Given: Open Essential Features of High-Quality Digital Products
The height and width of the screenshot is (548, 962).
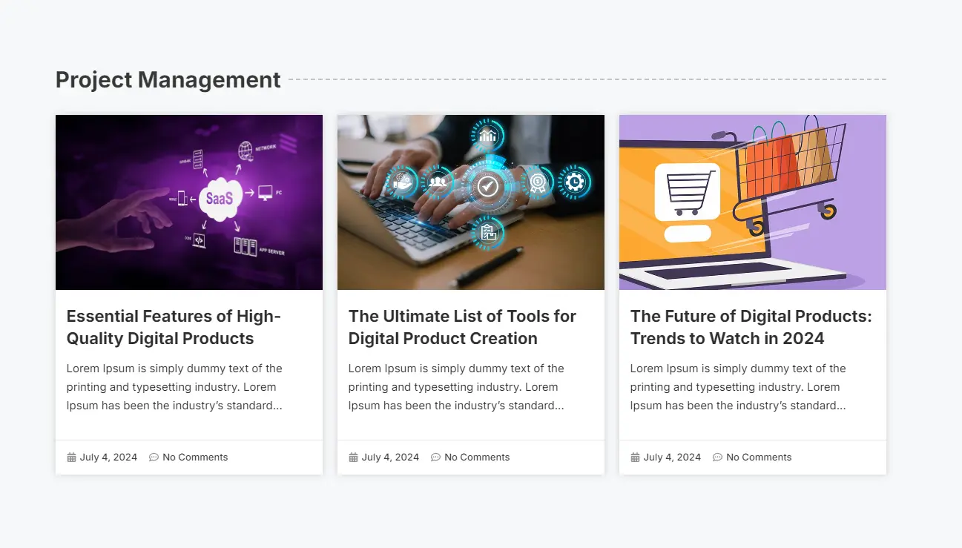Looking at the screenshot, I should (174, 327).
